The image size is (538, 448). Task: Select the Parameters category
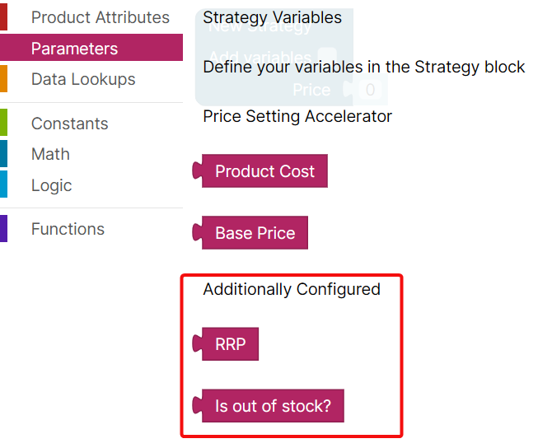tap(74, 49)
